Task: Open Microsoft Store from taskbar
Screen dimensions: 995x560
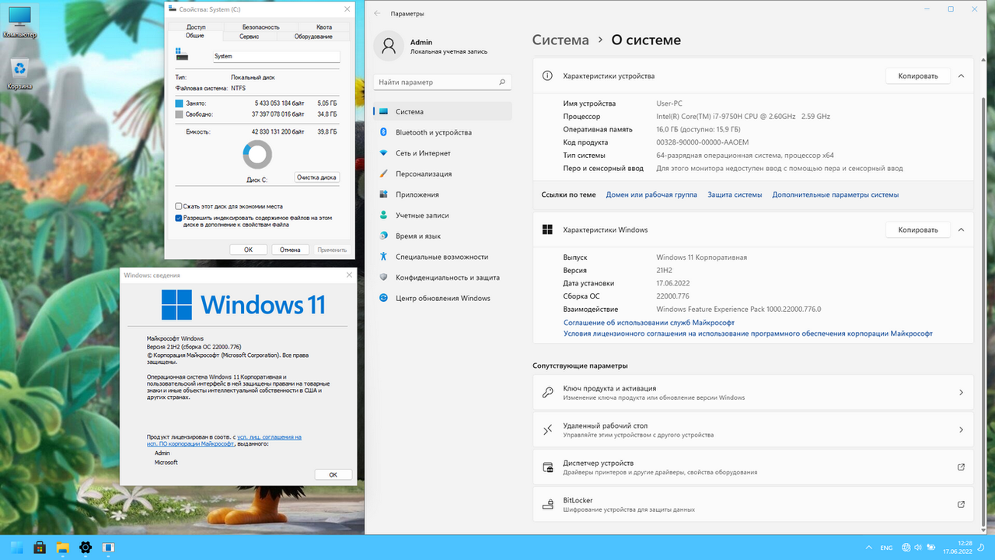Action: tap(40, 548)
